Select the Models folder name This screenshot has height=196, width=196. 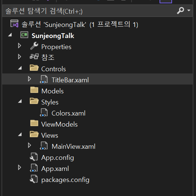(52, 91)
